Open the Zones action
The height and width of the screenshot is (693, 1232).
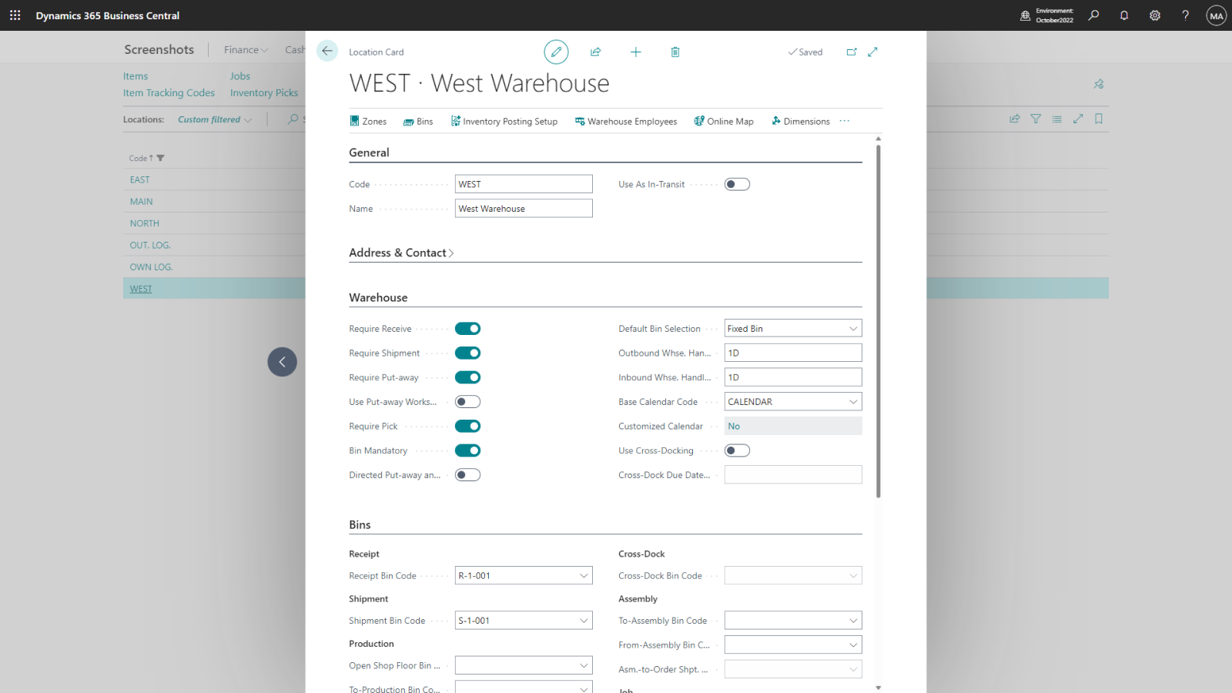point(368,121)
